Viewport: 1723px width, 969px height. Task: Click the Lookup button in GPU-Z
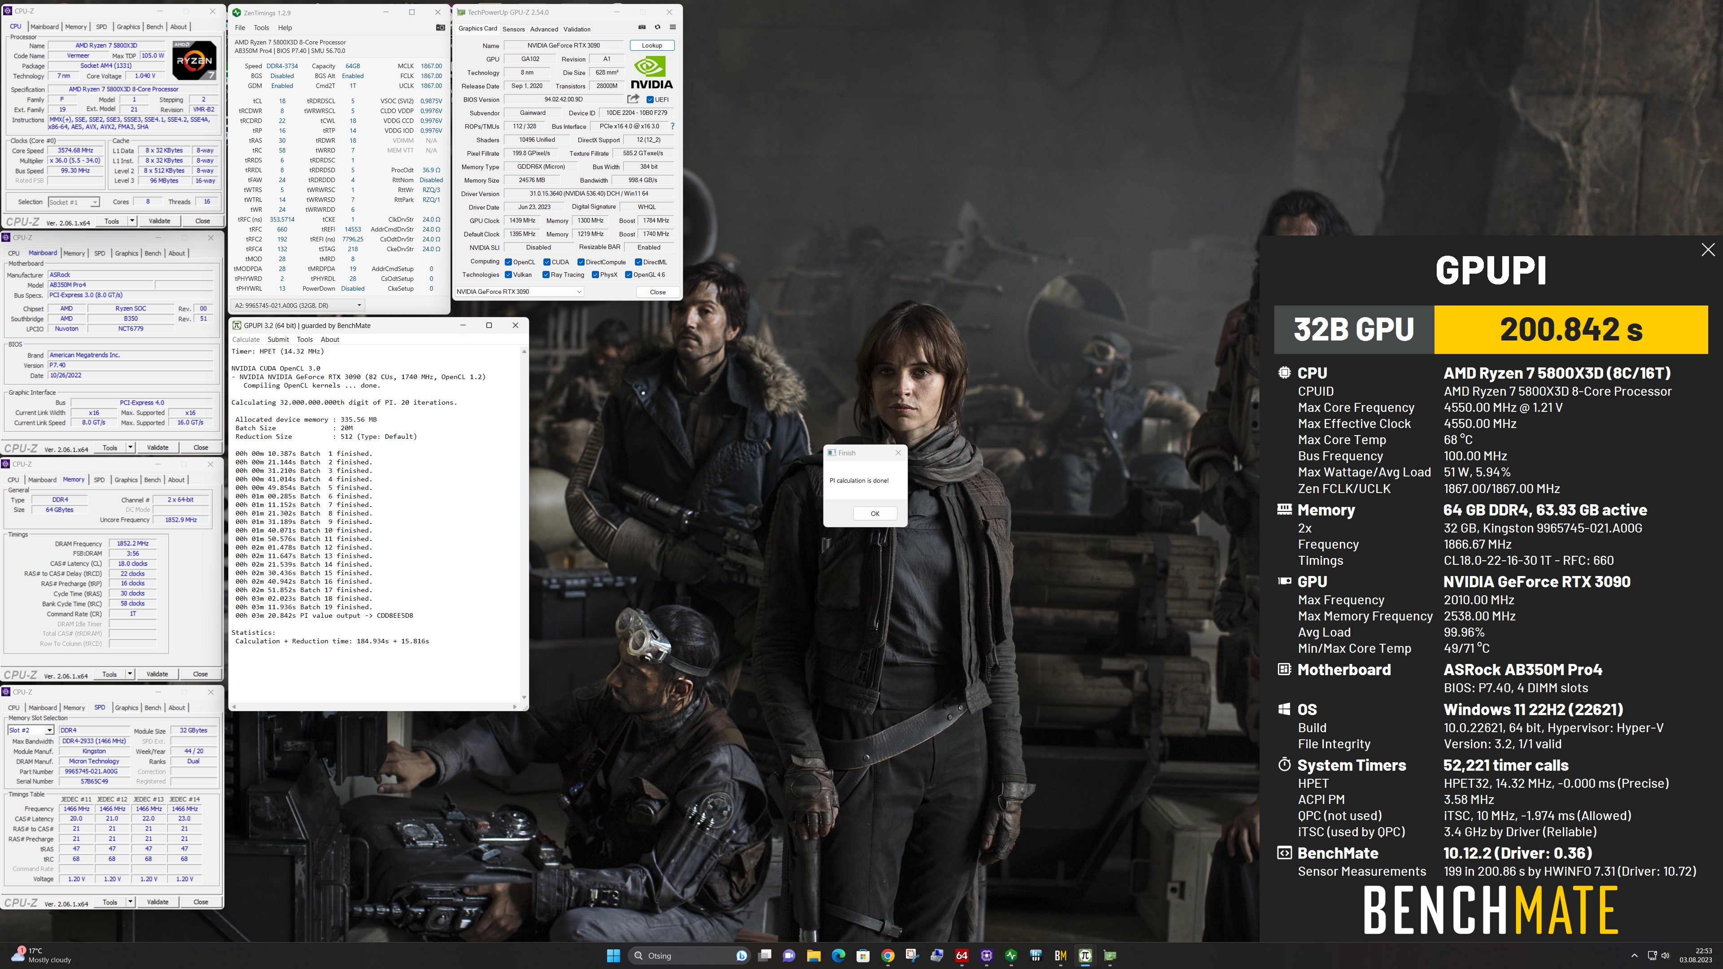(x=652, y=45)
